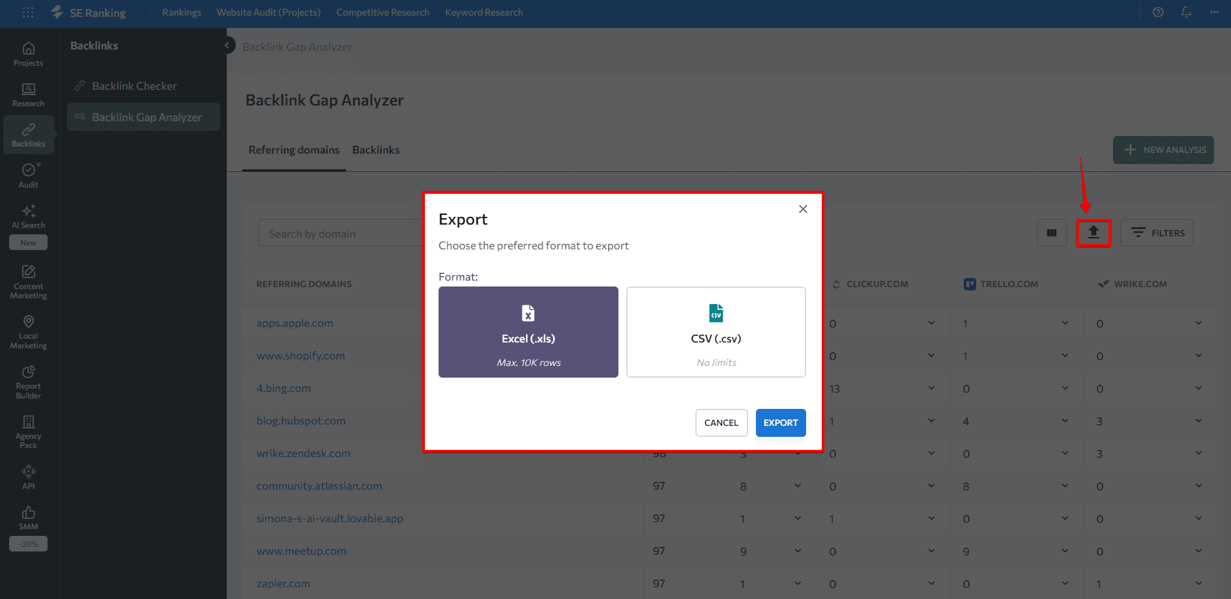Open Backlink Gap Analyzer in side panel
The width and height of the screenshot is (1231, 599).
tap(143, 117)
